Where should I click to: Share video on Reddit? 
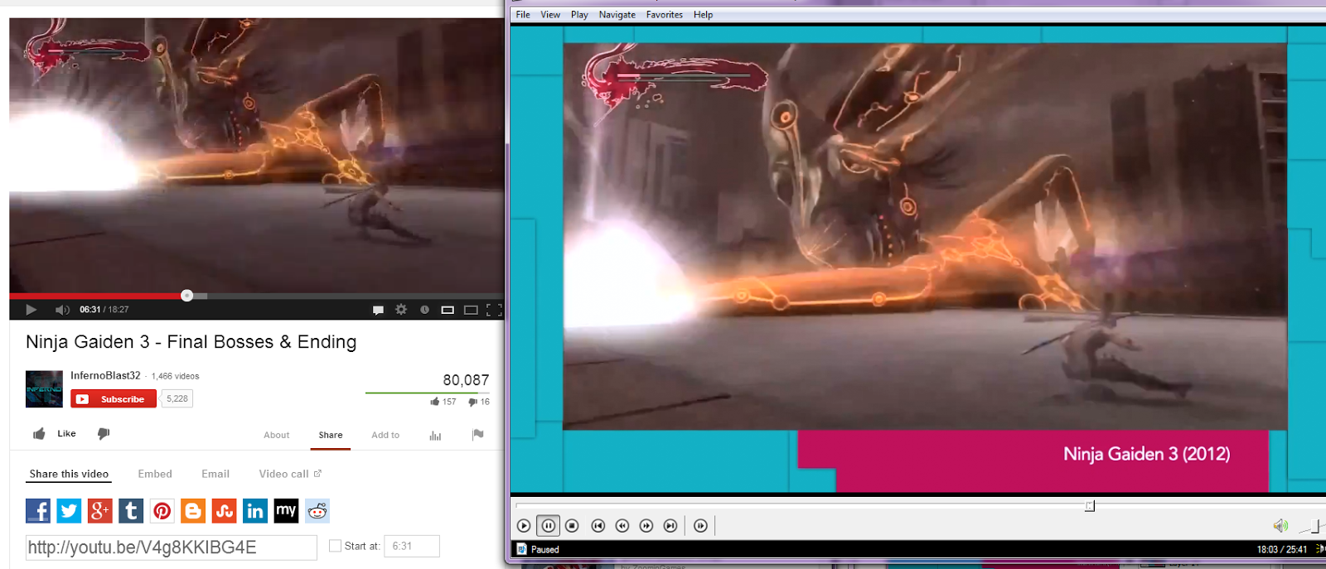[317, 511]
